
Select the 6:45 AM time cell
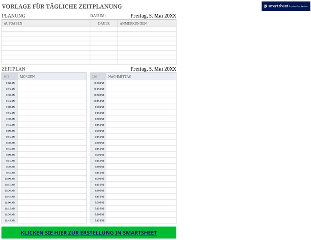pos(10,101)
